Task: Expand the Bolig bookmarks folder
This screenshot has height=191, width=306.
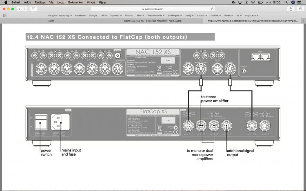Action: 189,15
